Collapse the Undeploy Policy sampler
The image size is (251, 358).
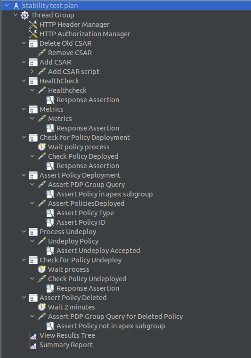pyautogui.click(x=32, y=241)
